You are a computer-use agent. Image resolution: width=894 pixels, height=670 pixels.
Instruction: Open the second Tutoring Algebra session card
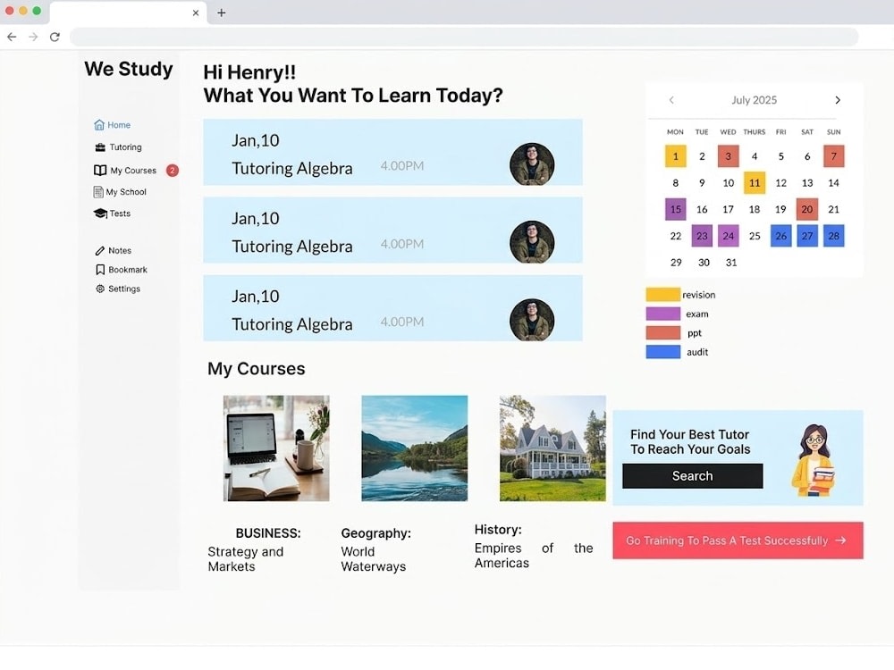click(x=392, y=230)
